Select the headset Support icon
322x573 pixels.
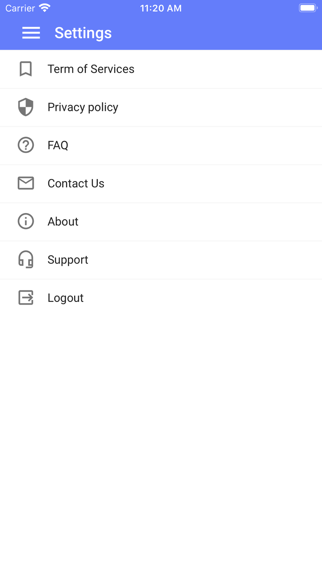26,259
